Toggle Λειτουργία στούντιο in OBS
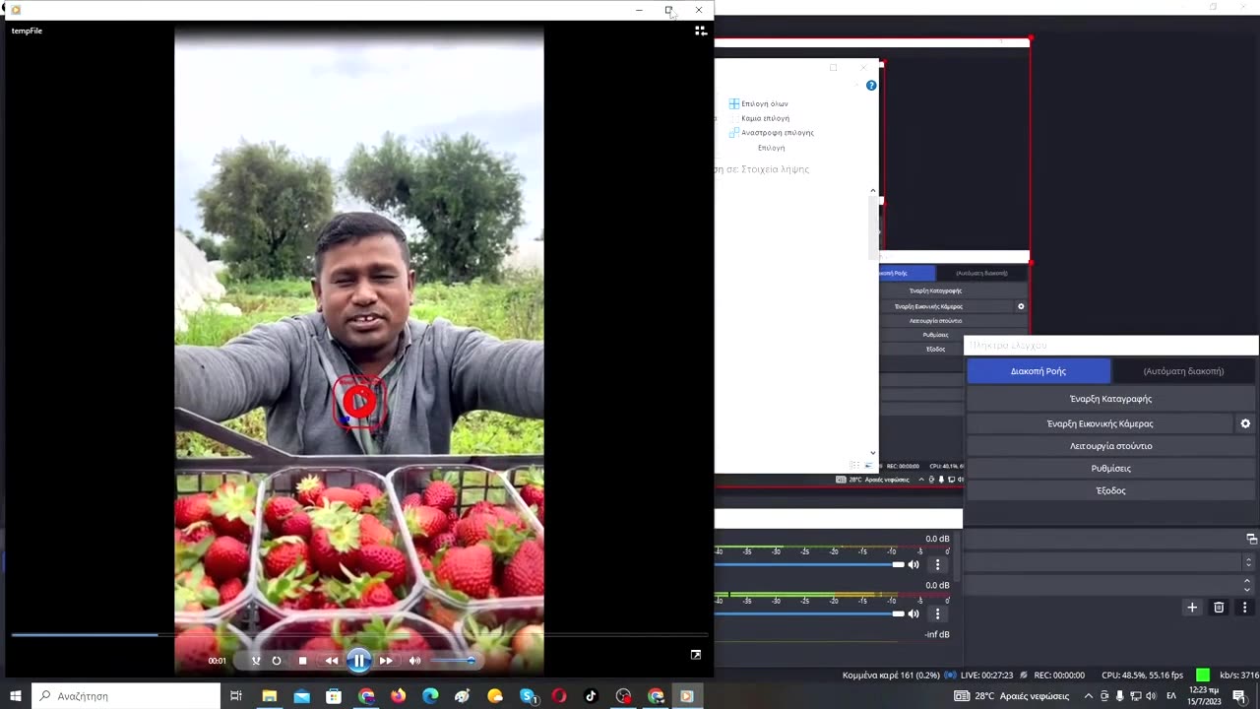 (x=1110, y=446)
